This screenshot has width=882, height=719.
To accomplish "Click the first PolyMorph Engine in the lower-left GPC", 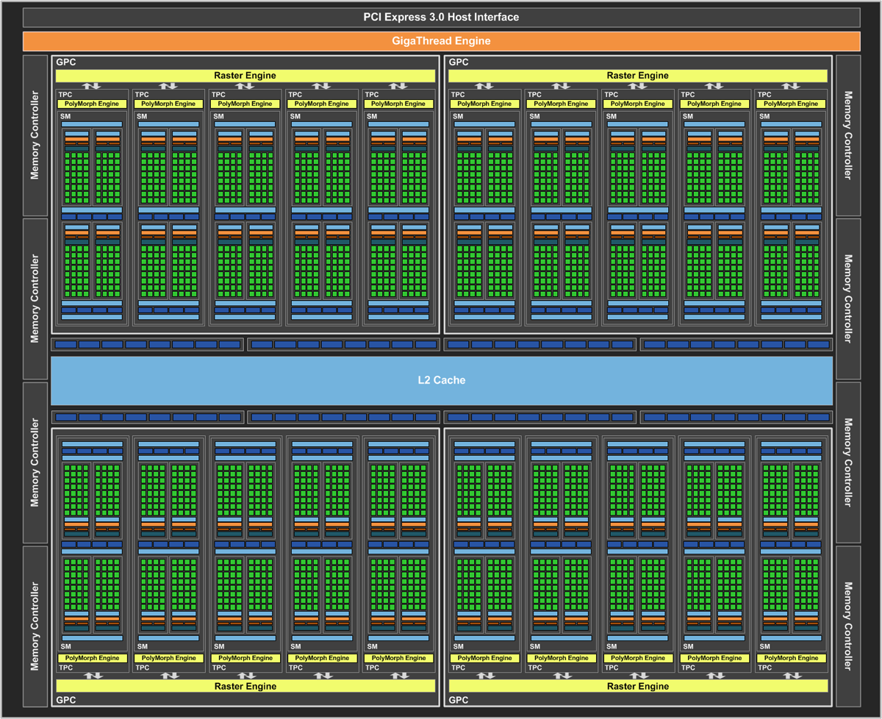I will 92,658.
